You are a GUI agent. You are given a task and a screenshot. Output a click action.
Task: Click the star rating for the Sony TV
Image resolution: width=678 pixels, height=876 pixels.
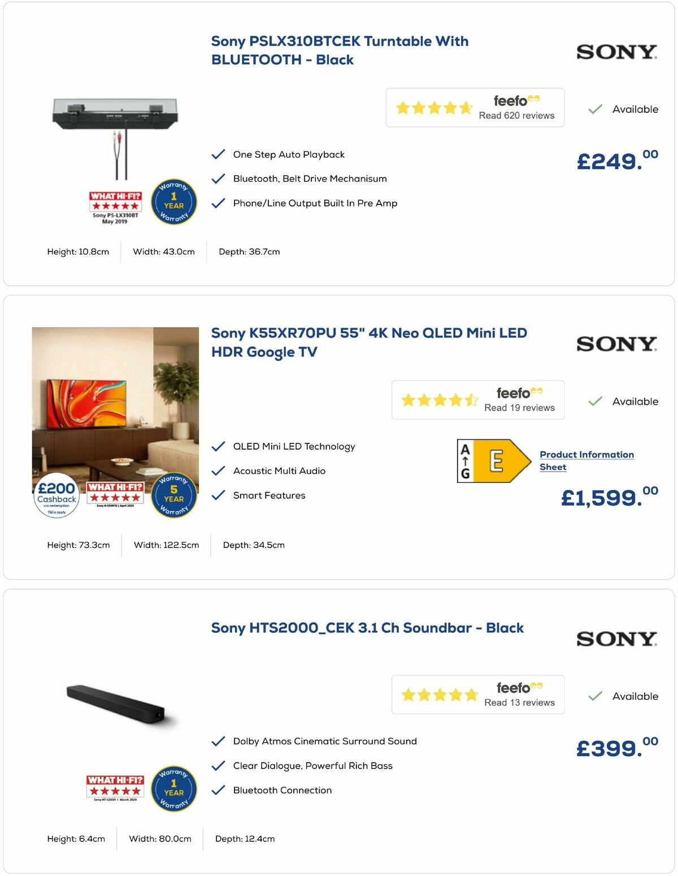click(440, 399)
